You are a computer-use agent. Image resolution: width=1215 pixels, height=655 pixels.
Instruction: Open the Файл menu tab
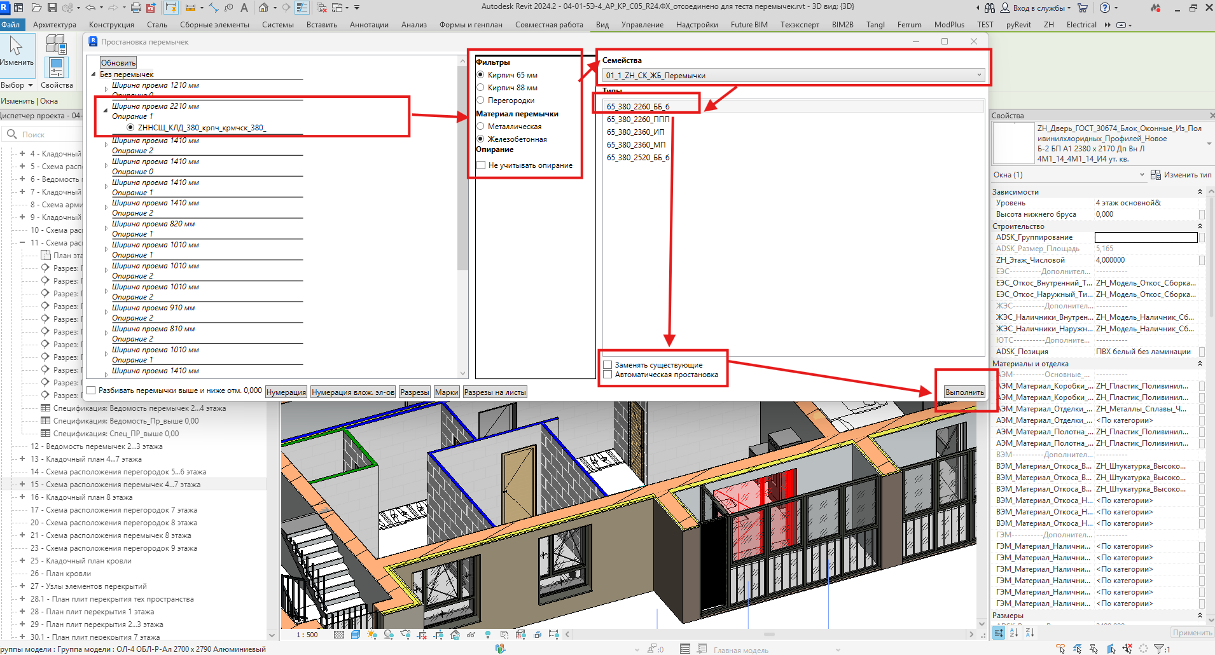pos(11,25)
